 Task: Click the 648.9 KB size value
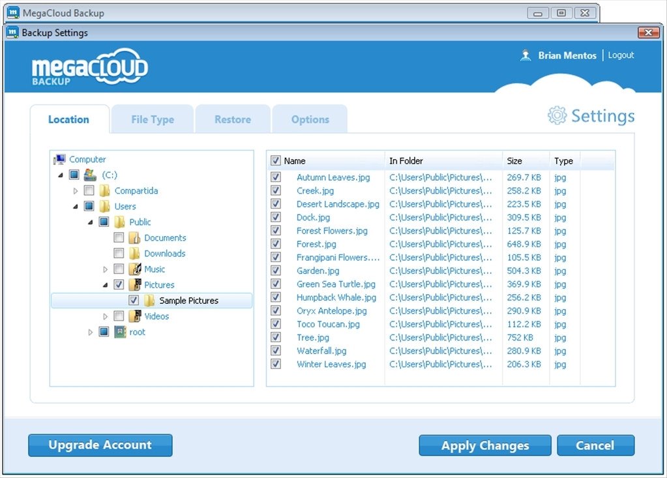click(524, 244)
